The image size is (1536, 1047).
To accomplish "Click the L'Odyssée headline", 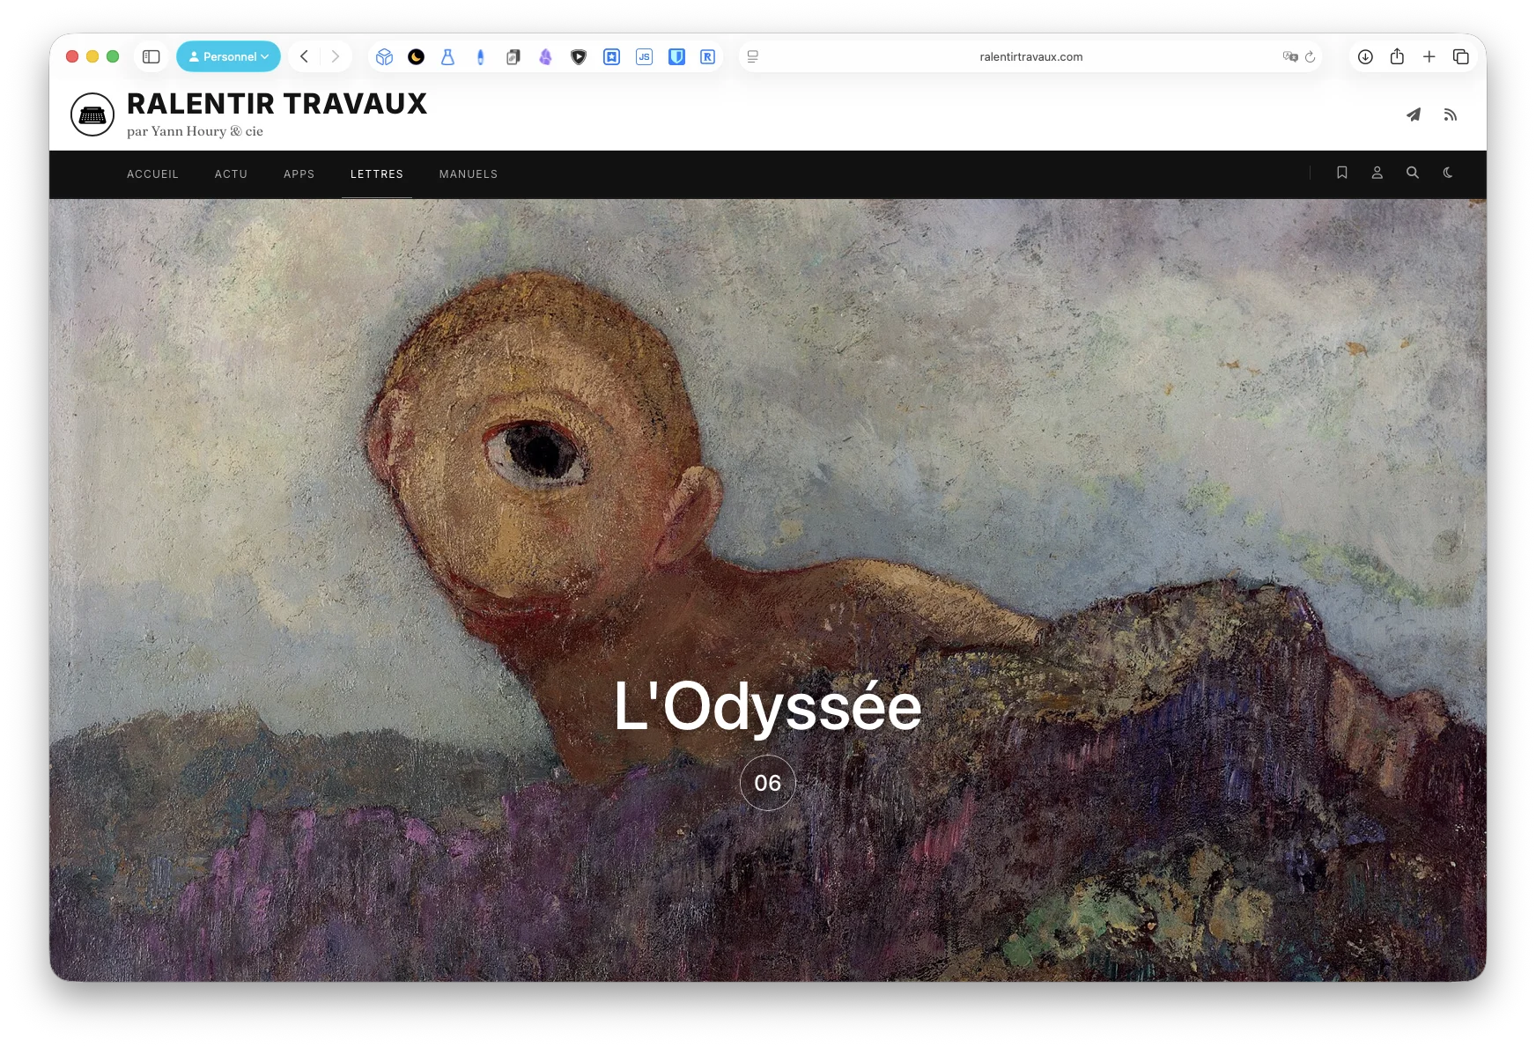I will (767, 706).
